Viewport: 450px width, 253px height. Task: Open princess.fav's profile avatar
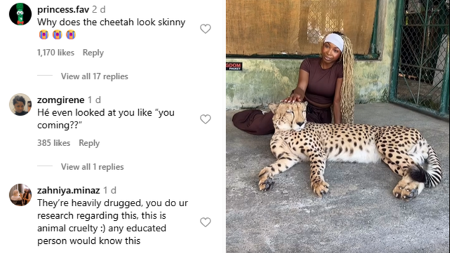point(20,14)
